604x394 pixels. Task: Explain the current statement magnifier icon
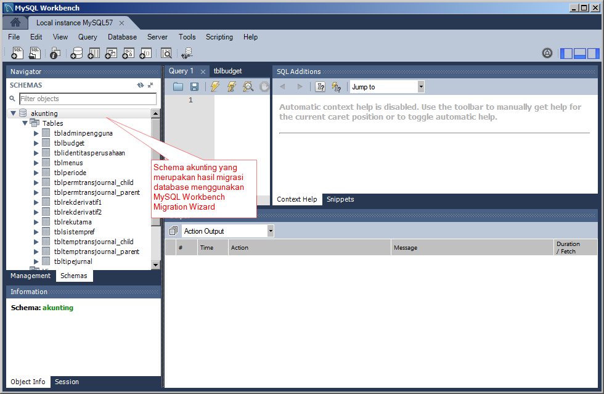point(248,87)
